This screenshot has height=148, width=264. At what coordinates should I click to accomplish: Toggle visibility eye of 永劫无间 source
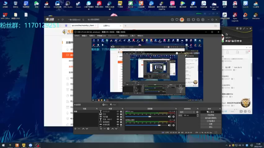[118, 125]
